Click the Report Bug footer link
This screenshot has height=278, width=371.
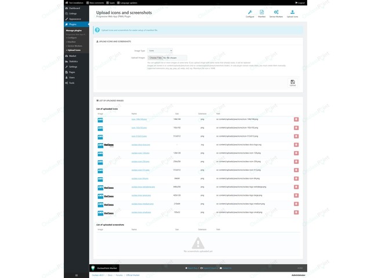[x=191, y=268]
